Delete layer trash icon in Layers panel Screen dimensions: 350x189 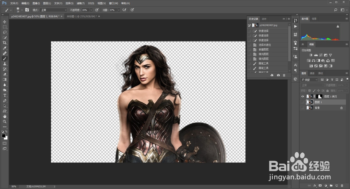[x=342, y=186]
